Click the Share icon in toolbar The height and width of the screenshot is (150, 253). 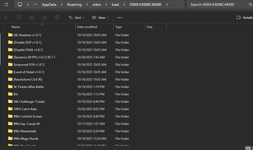point(45,17)
